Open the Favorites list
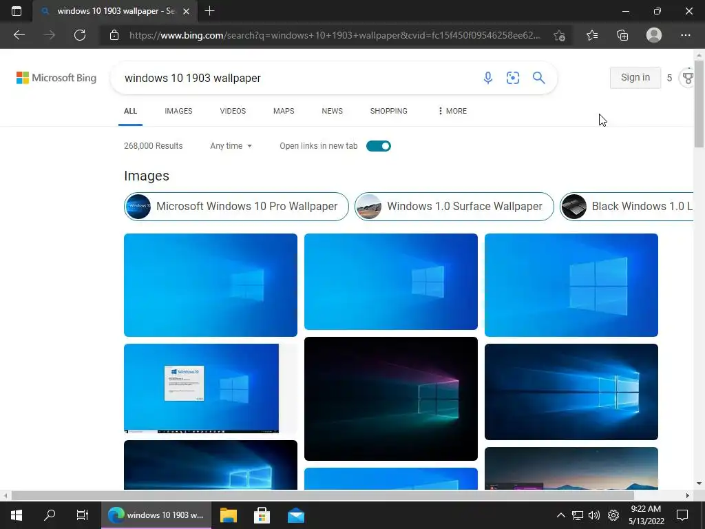Screen dimensions: 705x529 [592, 35]
